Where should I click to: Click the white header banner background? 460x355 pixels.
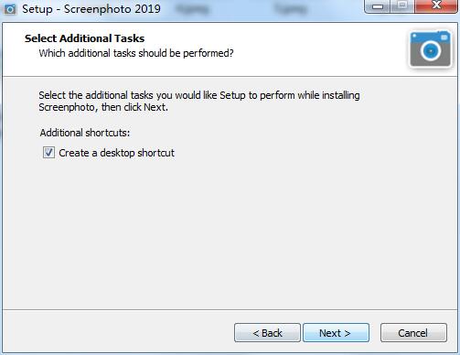[305, 48]
